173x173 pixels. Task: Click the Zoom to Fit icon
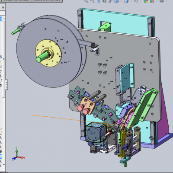pyautogui.click(x=86, y=1)
